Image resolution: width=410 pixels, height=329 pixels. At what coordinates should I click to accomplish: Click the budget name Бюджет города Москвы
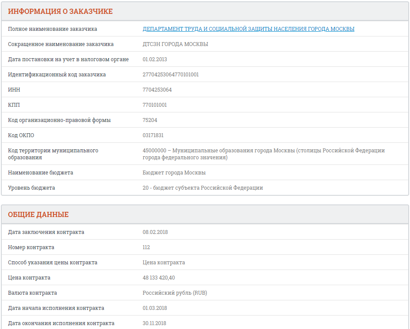[174, 173]
